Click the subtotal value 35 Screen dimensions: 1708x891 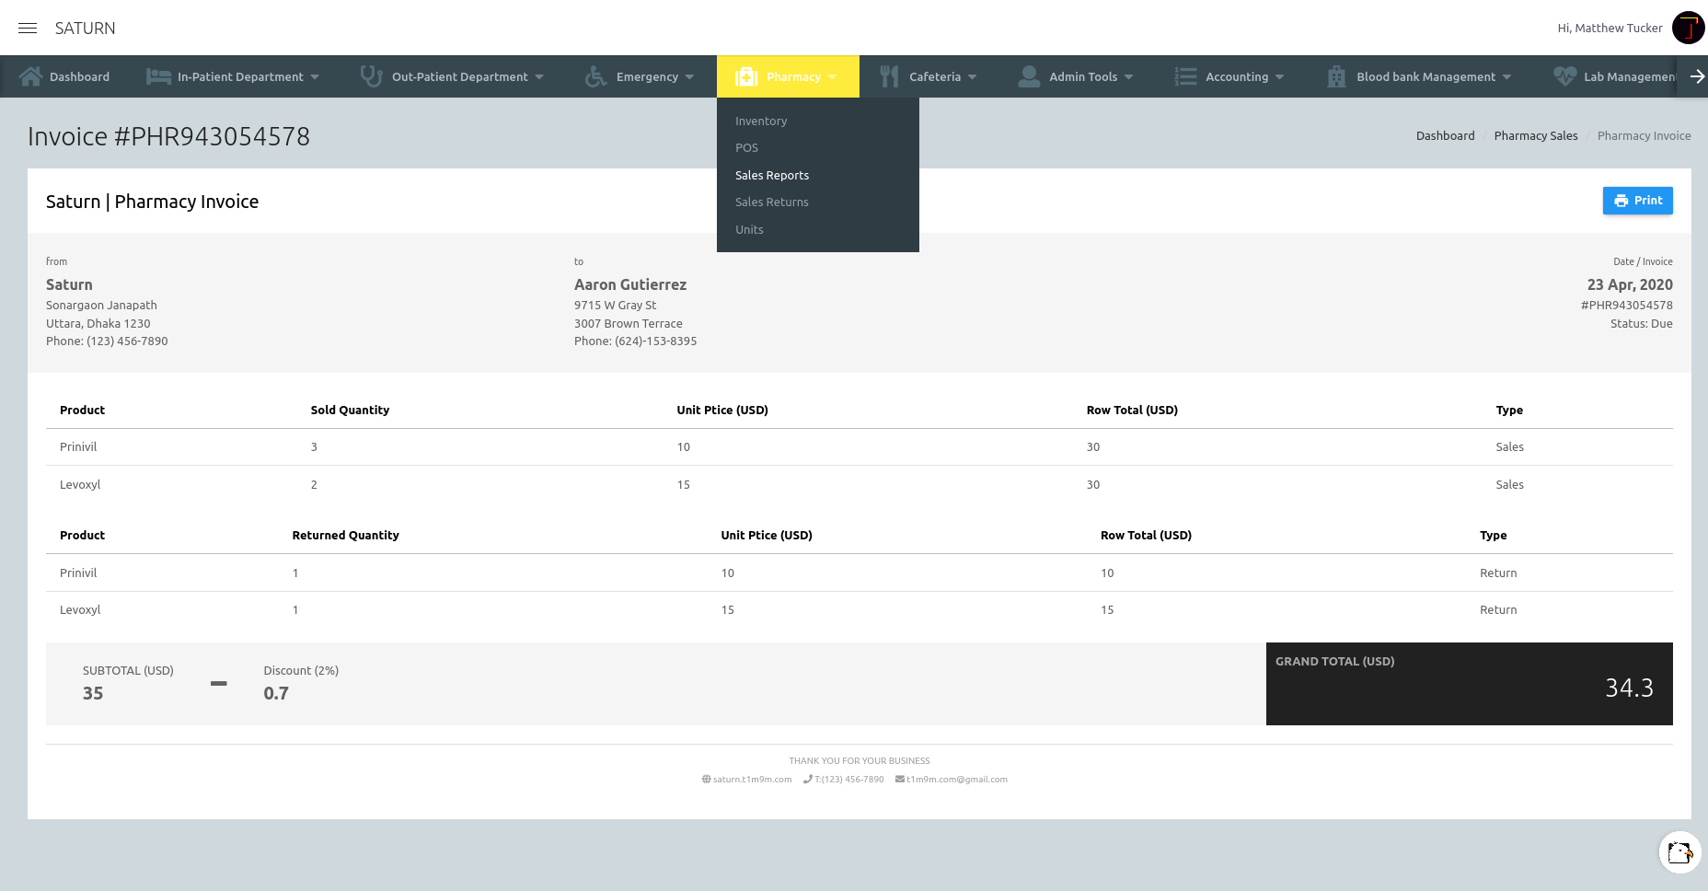[x=93, y=693]
